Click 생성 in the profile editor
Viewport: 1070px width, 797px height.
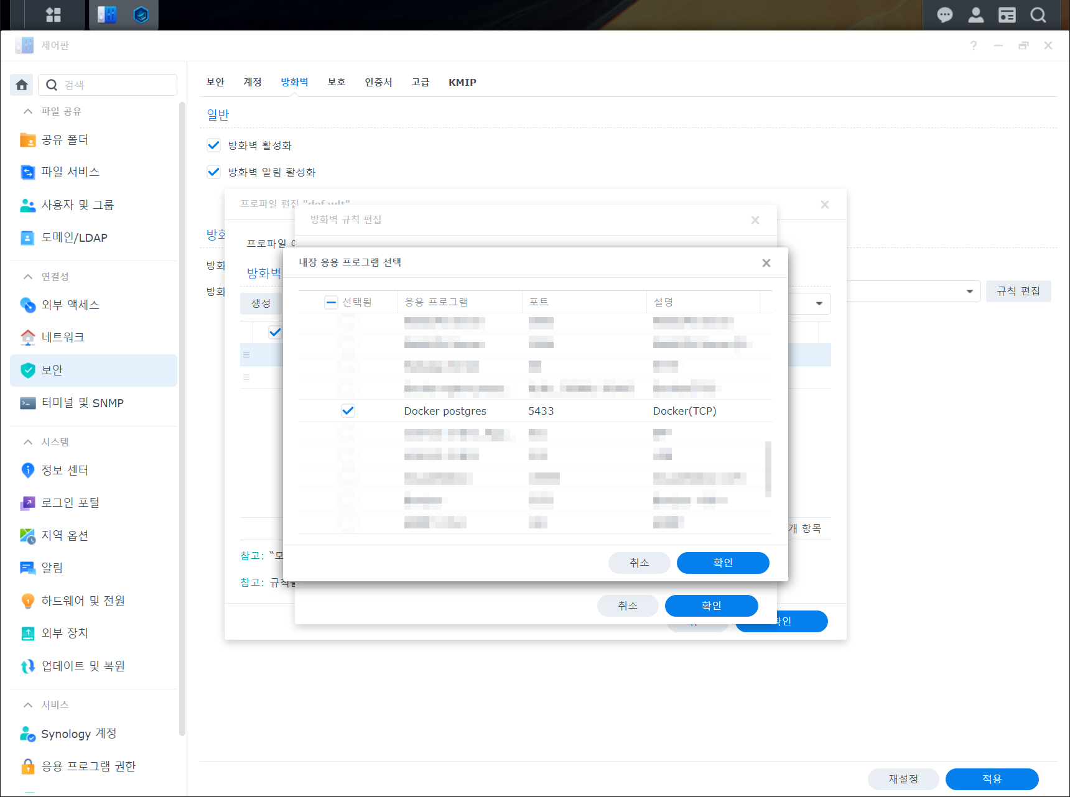tap(261, 303)
